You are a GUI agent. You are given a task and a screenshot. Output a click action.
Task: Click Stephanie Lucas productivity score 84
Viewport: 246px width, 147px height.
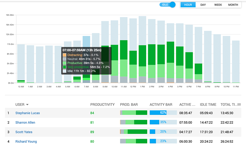click(x=92, y=113)
